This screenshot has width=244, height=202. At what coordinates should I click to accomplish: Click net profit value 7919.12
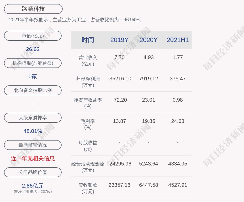[x=148, y=79]
